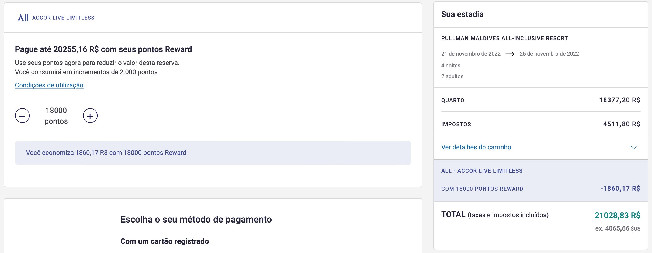Click the check-in date 21 de novembro
652x253 pixels.
pos(471,54)
